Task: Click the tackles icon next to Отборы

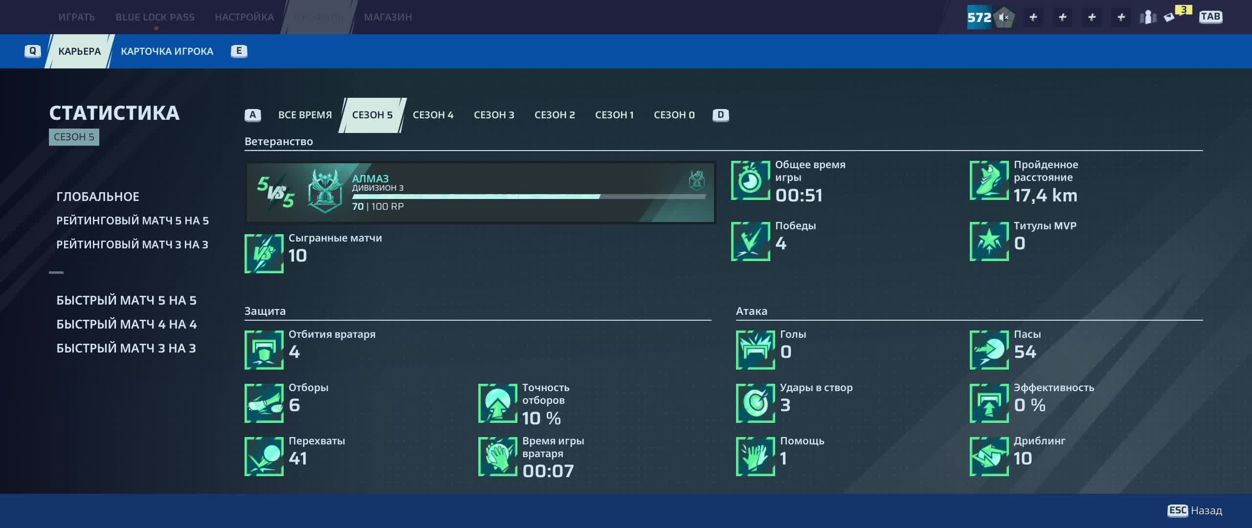Action: click(x=264, y=403)
